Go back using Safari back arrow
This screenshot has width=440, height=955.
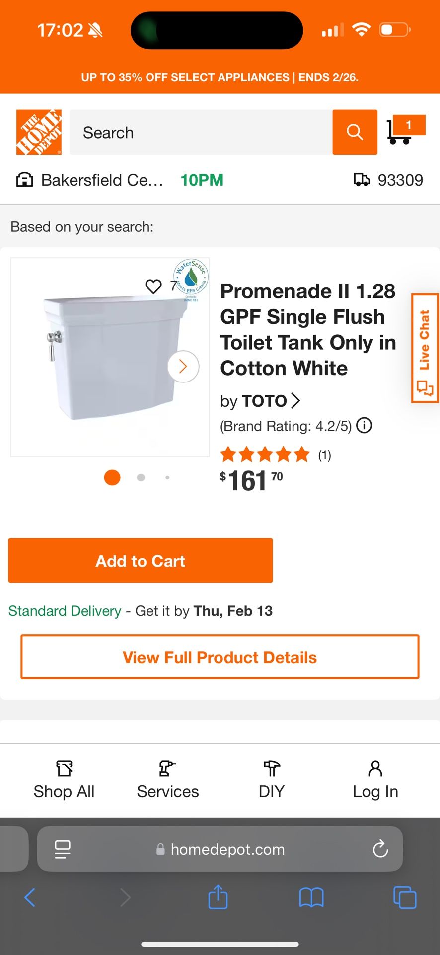(30, 897)
